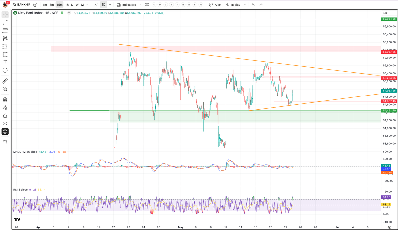The image size is (398, 230).
Task: Redo the chart action
Action: pos(261,5)
